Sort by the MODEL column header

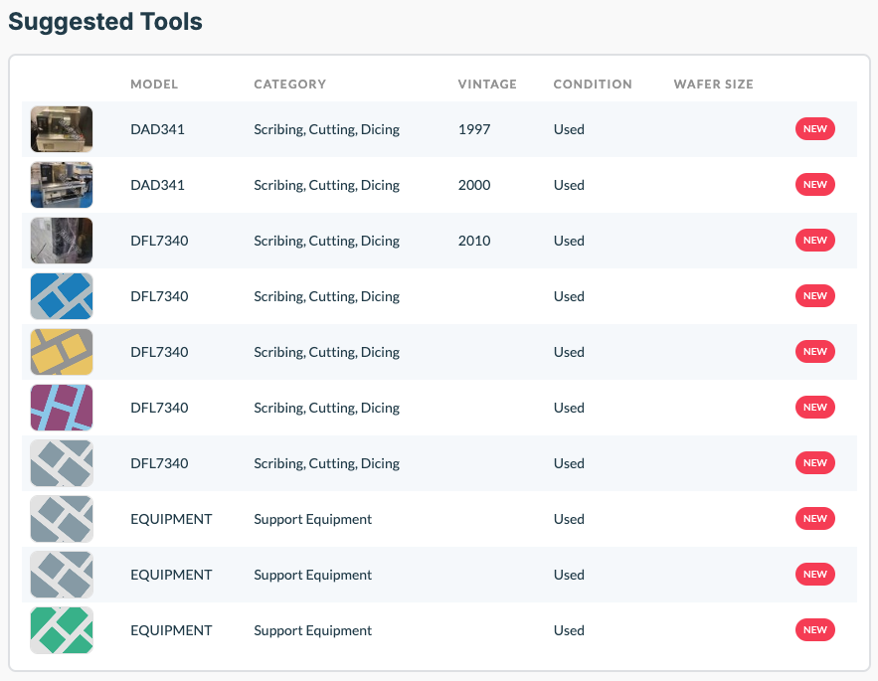click(x=154, y=84)
